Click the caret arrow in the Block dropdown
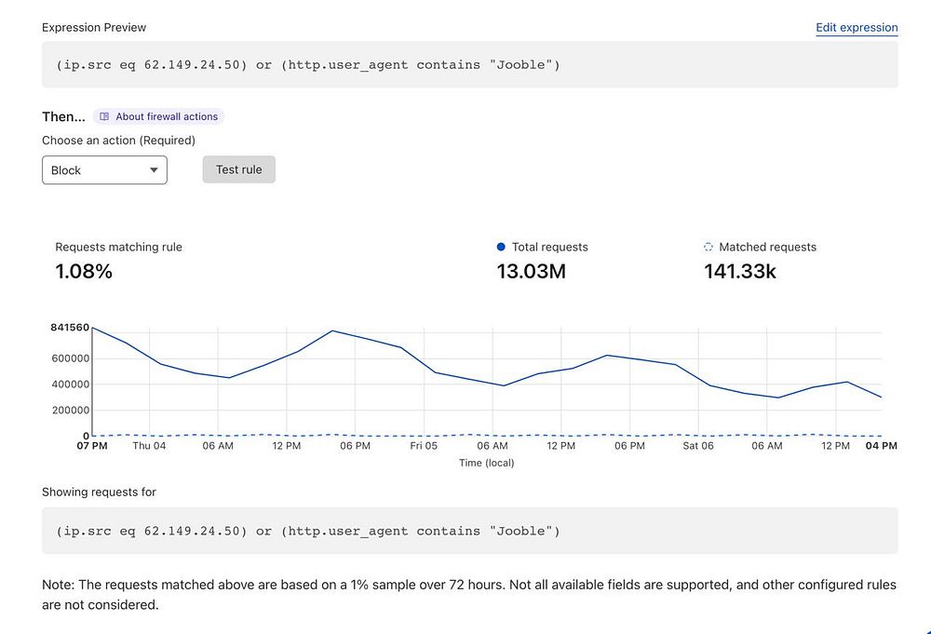Image resolution: width=931 pixels, height=634 pixels. coord(154,170)
